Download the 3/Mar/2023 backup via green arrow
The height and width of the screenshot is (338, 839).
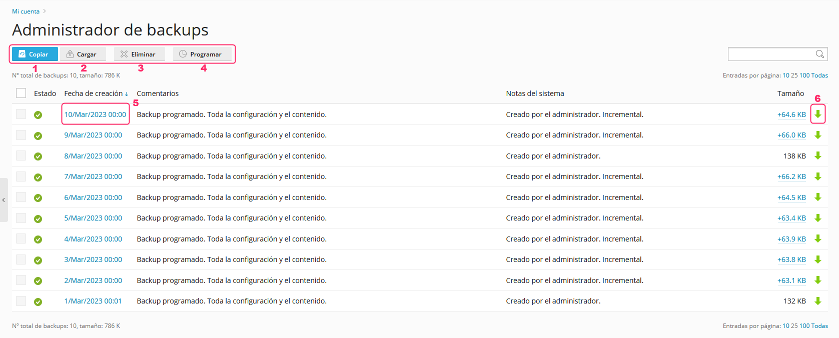[x=817, y=259]
